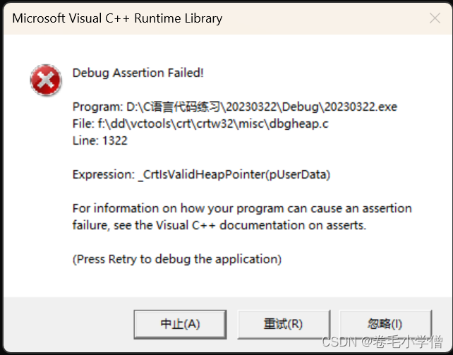Click the 20230322.exe filename in program path
The height and width of the screenshot is (355, 453).
361,107
